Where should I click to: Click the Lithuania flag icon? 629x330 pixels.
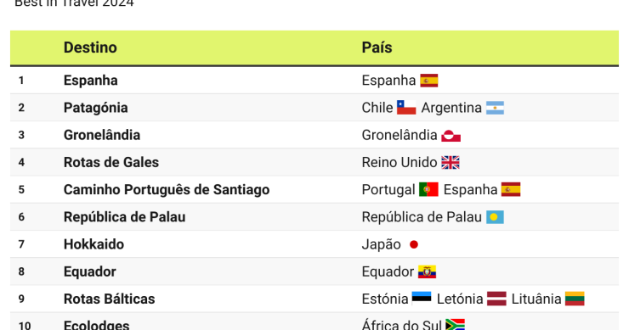point(575,299)
